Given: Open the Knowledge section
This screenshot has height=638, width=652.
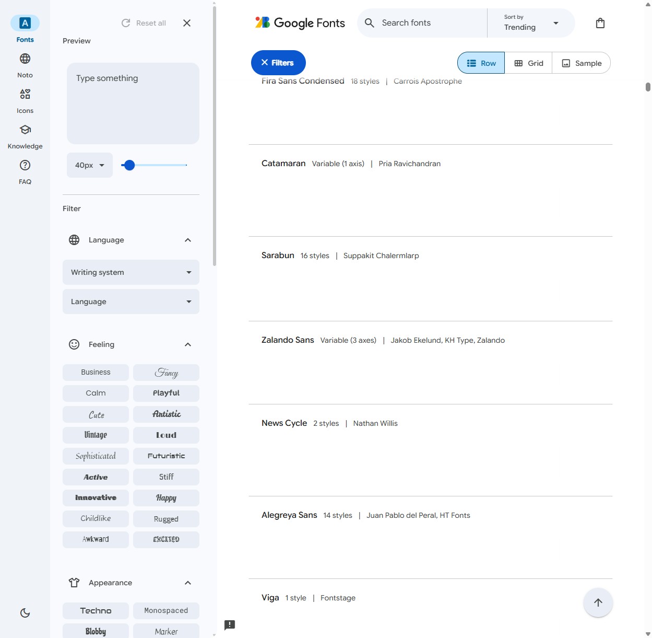Looking at the screenshot, I should tap(25, 136).
